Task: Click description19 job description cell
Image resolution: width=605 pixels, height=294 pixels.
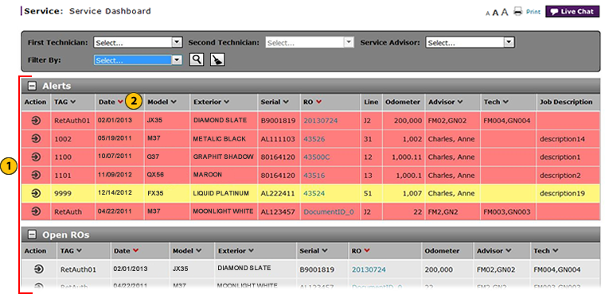Action: (x=563, y=193)
